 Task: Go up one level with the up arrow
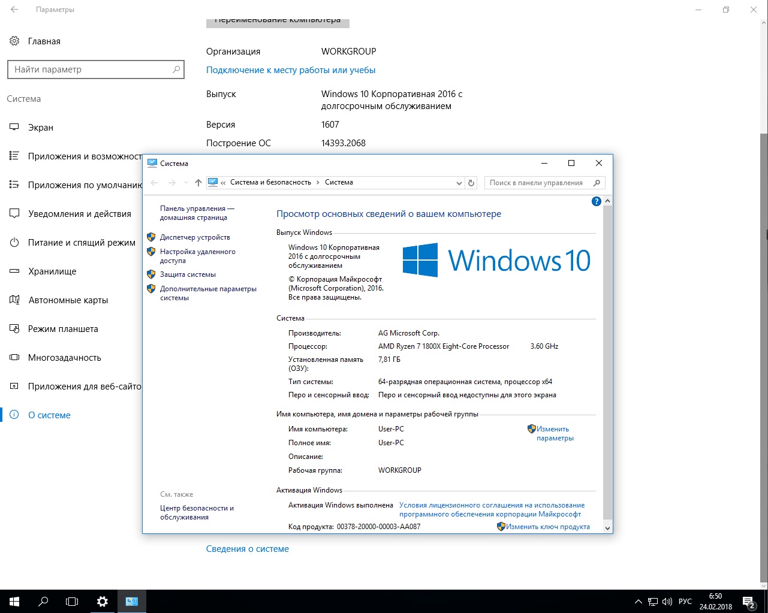click(x=198, y=183)
